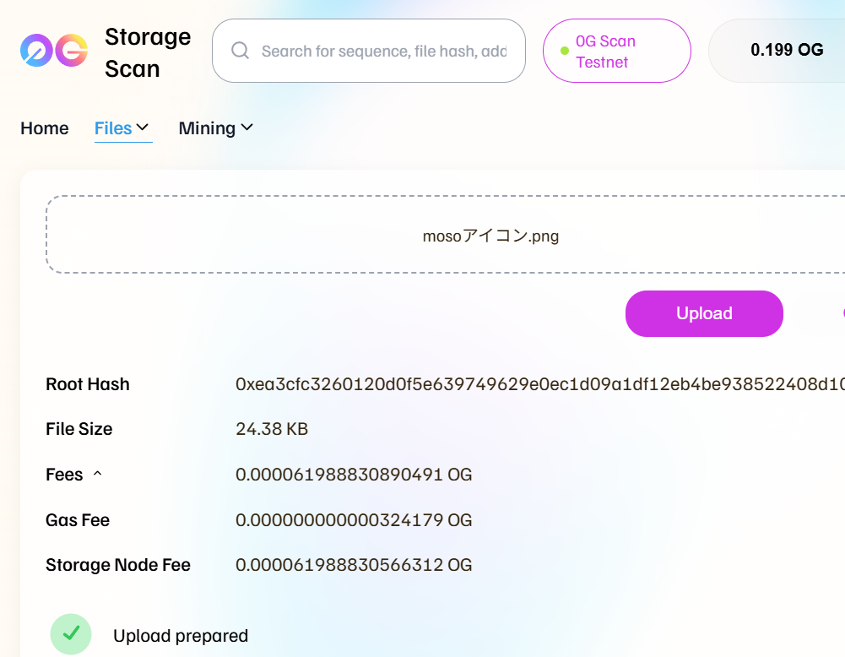
Task: Click the Storage Node Fee amount
Action: click(354, 565)
